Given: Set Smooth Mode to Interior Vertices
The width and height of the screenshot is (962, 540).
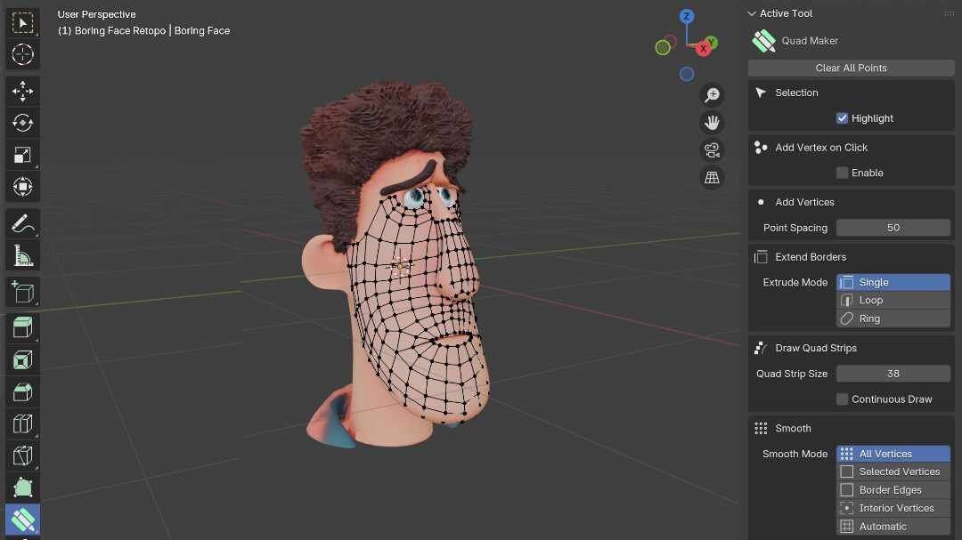Looking at the screenshot, I should click(893, 508).
